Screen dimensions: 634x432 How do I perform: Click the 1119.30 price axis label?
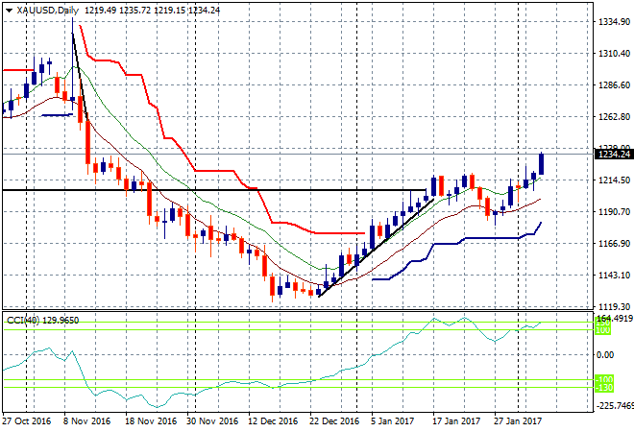pyautogui.click(x=614, y=307)
